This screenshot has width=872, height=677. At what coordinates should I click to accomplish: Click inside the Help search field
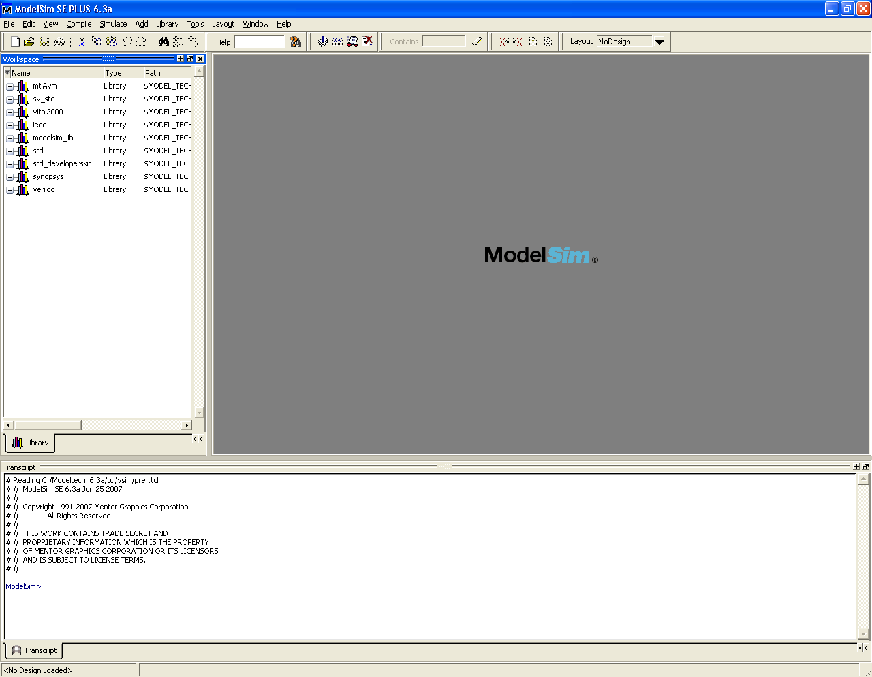click(259, 42)
